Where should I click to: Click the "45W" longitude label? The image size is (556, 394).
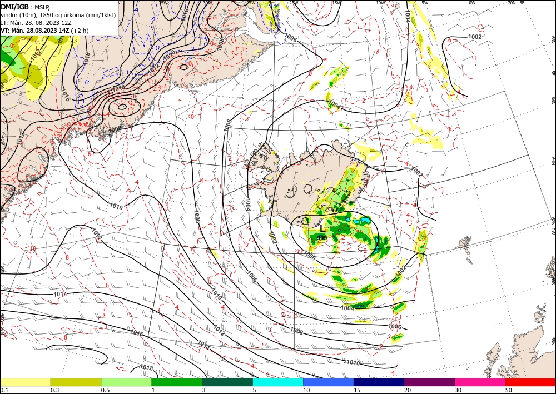(x=2, y=140)
